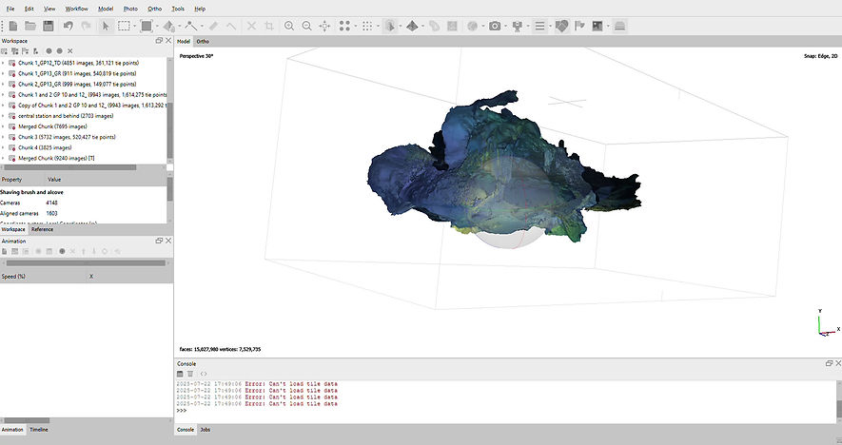The width and height of the screenshot is (842, 445).
Task: Expand Chunk 1_GP12_TD in the workspace tree
Action: pos(3,63)
